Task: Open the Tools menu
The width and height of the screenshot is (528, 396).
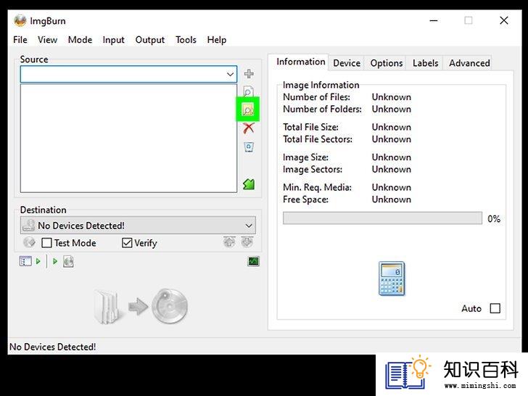Action: tap(186, 40)
